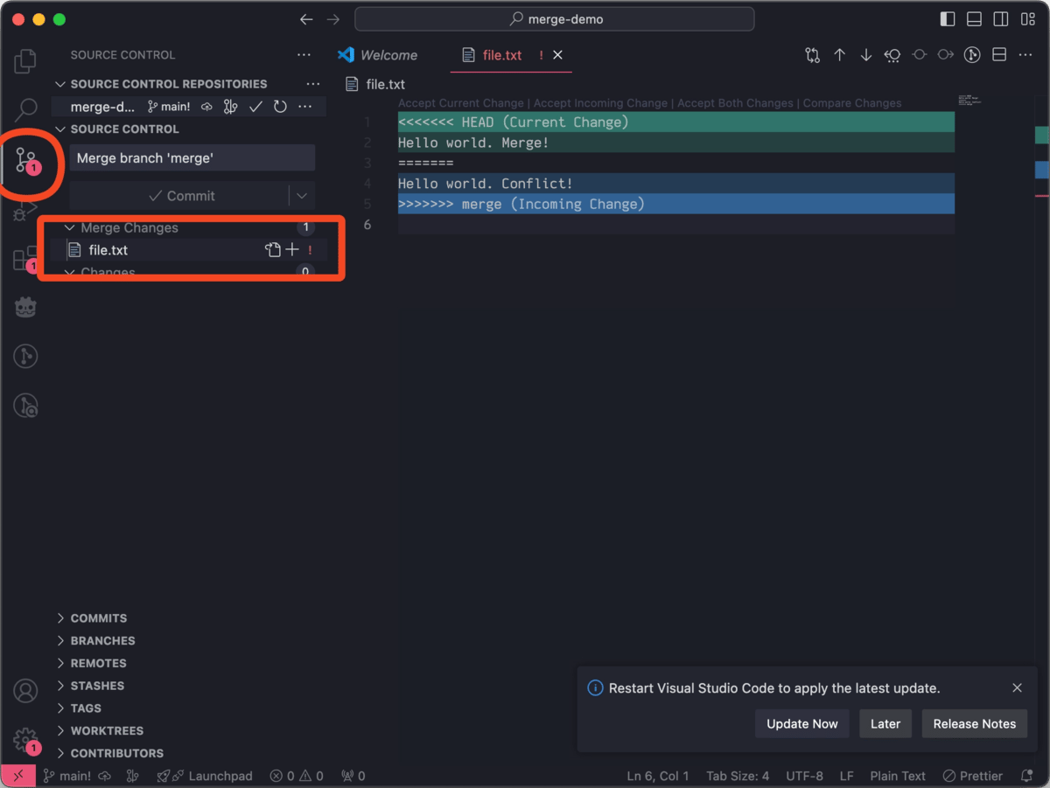Collapse the Merge Changes group
Image resolution: width=1050 pixels, height=788 pixels.
[x=70, y=228]
